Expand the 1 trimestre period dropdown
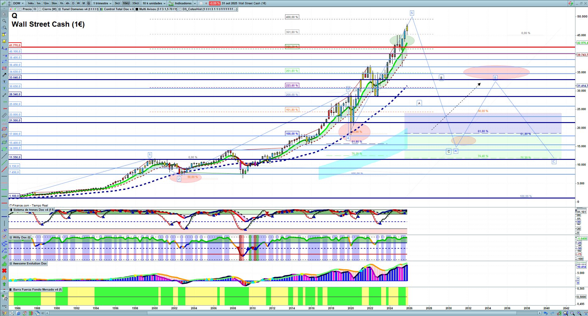This screenshot has height=316, width=588. tap(103, 3)
